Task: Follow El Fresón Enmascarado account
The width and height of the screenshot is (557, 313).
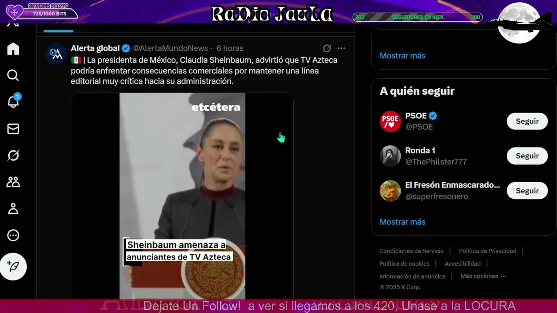Action: coord(527,191)
